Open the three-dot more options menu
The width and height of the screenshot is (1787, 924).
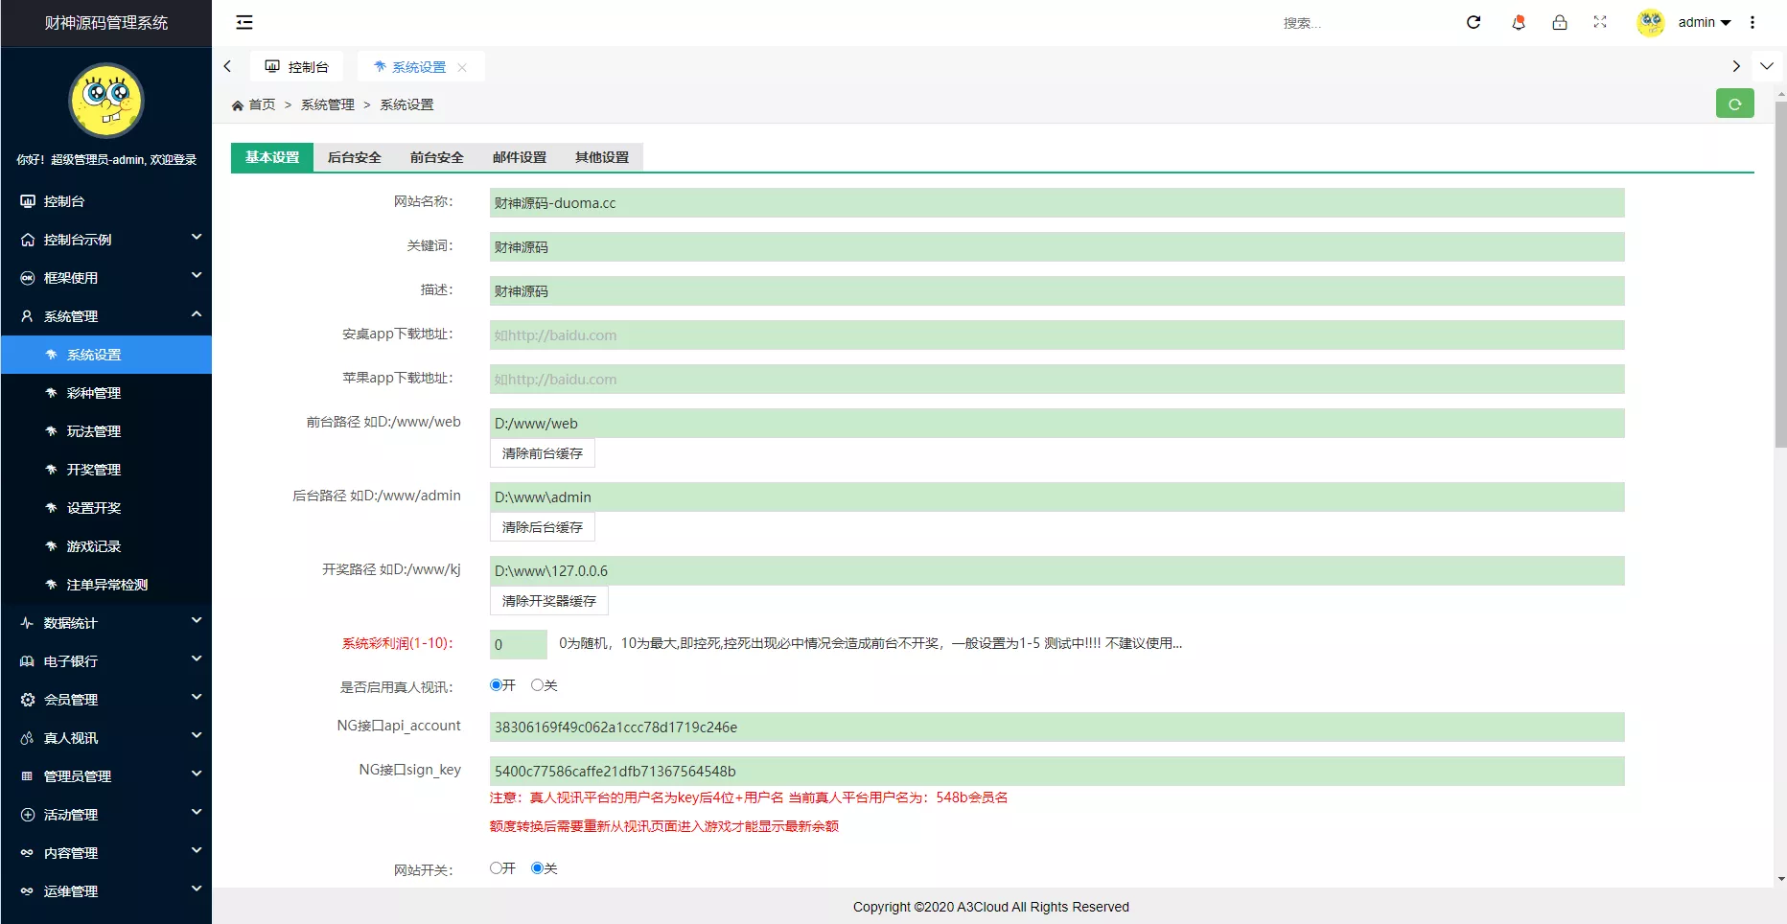[x=1752, y=22]
